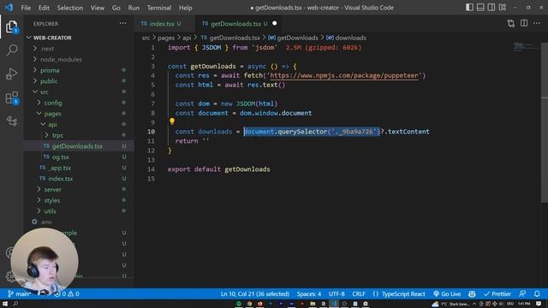The width and height of the screenshot is (548, 308).
Task: Open the Go menu
Action: click(116, 8)
